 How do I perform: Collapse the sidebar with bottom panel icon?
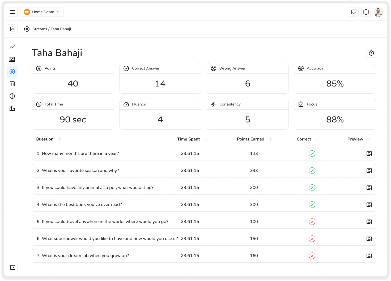pos(13,267)
